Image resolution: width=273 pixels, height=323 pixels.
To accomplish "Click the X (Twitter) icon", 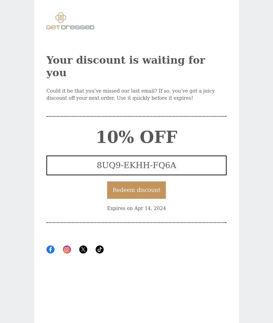I will coord(83,249).
